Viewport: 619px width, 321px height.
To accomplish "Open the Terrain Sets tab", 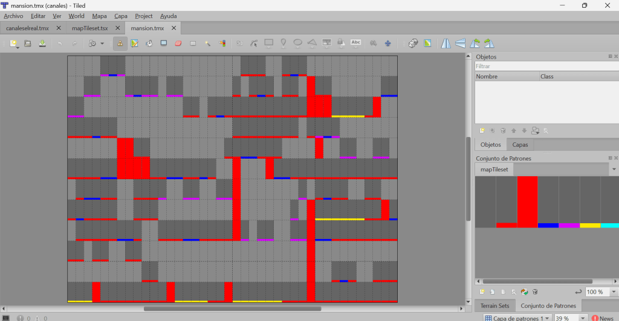I will click(x=494, y=306).
